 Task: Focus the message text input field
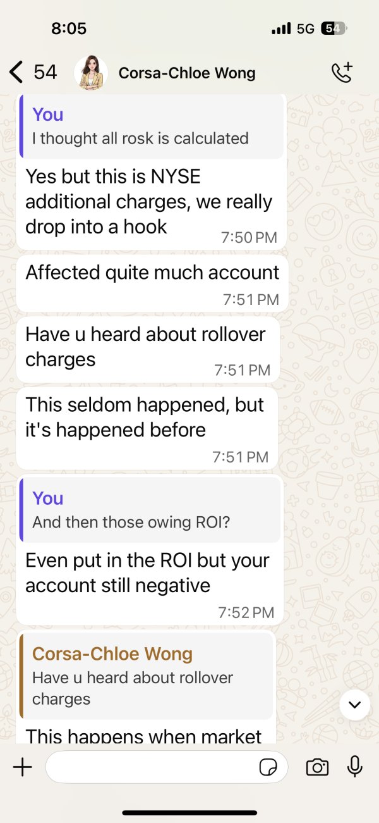(167, 767)
